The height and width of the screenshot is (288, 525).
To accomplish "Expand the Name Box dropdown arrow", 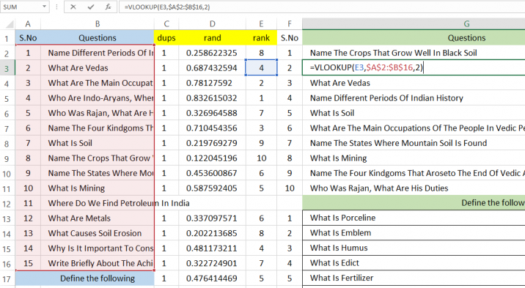I will pyautogui.click(x=44, y=7).
